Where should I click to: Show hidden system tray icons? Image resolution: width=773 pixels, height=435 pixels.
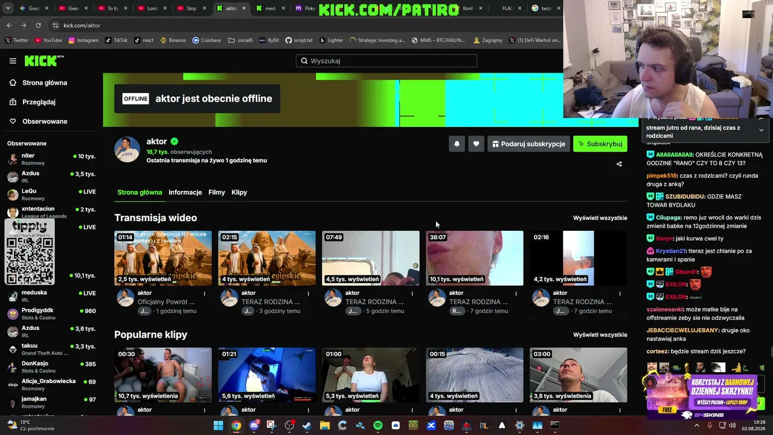[x=696, y=425]
